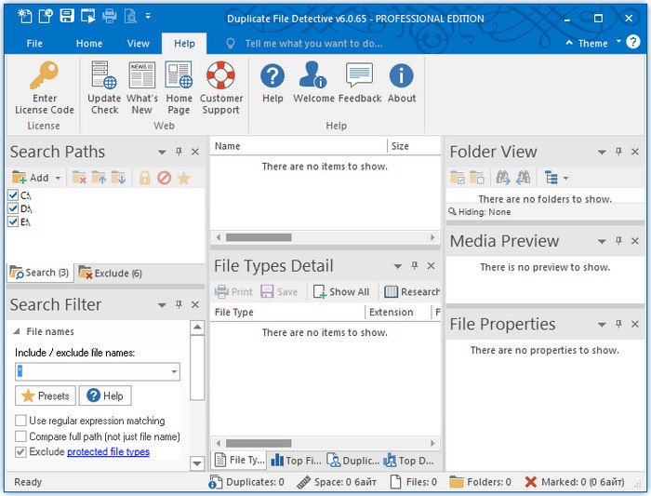Open File Properties panel menu arrow
The height and width of the screenshot is (496, 651).
602,325
